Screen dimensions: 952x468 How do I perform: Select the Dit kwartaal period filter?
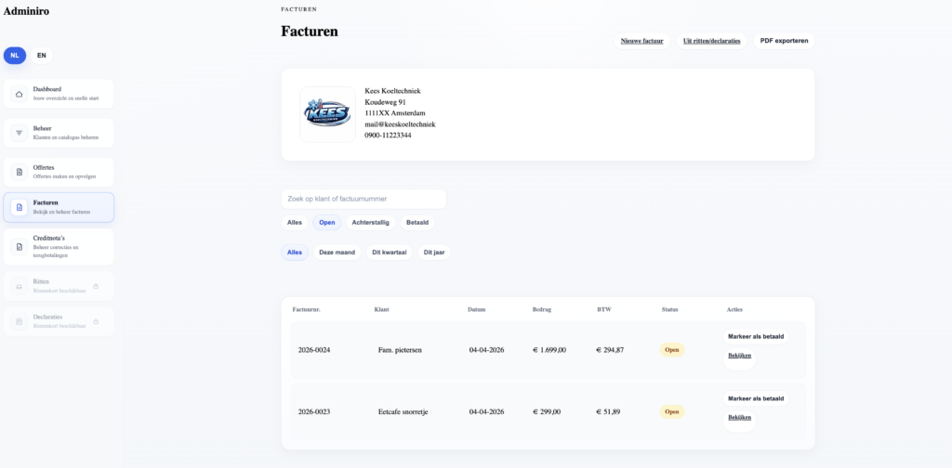click(389, 253)
